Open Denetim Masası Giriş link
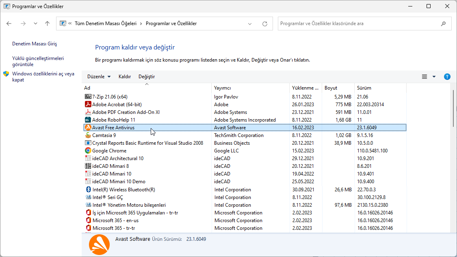Viewport: 457px width, 257px height. [x=35, y=44]
